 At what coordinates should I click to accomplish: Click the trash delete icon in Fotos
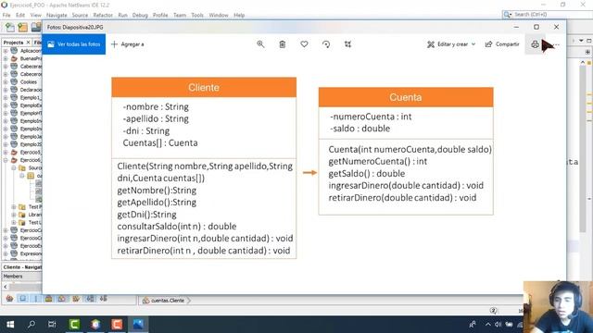point(282,44)
